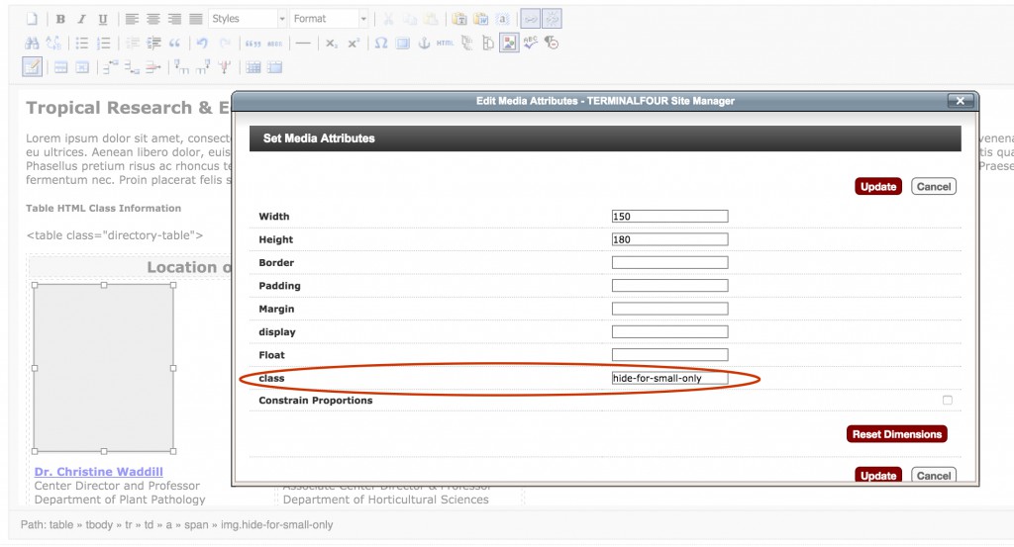
Task: Click the underline toolbar icon
Action: point(103,19)
